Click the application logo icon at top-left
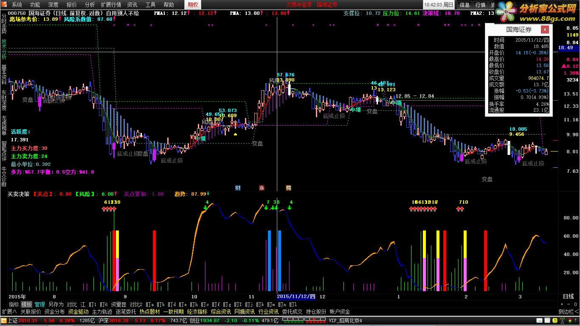The image size is (580, 326). tap(5, 5)
